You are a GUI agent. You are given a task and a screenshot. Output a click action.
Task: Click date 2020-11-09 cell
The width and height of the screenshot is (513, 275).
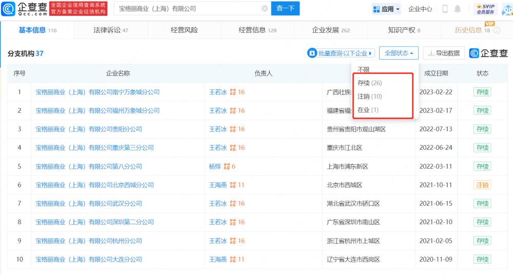tap(436, 259)
